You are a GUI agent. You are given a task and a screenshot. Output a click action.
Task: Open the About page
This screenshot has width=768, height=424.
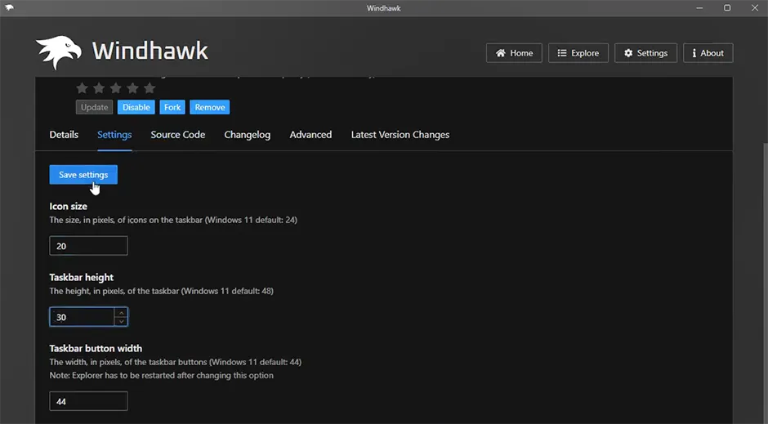tap(708, 53)
